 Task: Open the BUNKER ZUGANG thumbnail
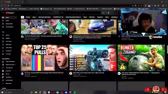click(141, 58)
